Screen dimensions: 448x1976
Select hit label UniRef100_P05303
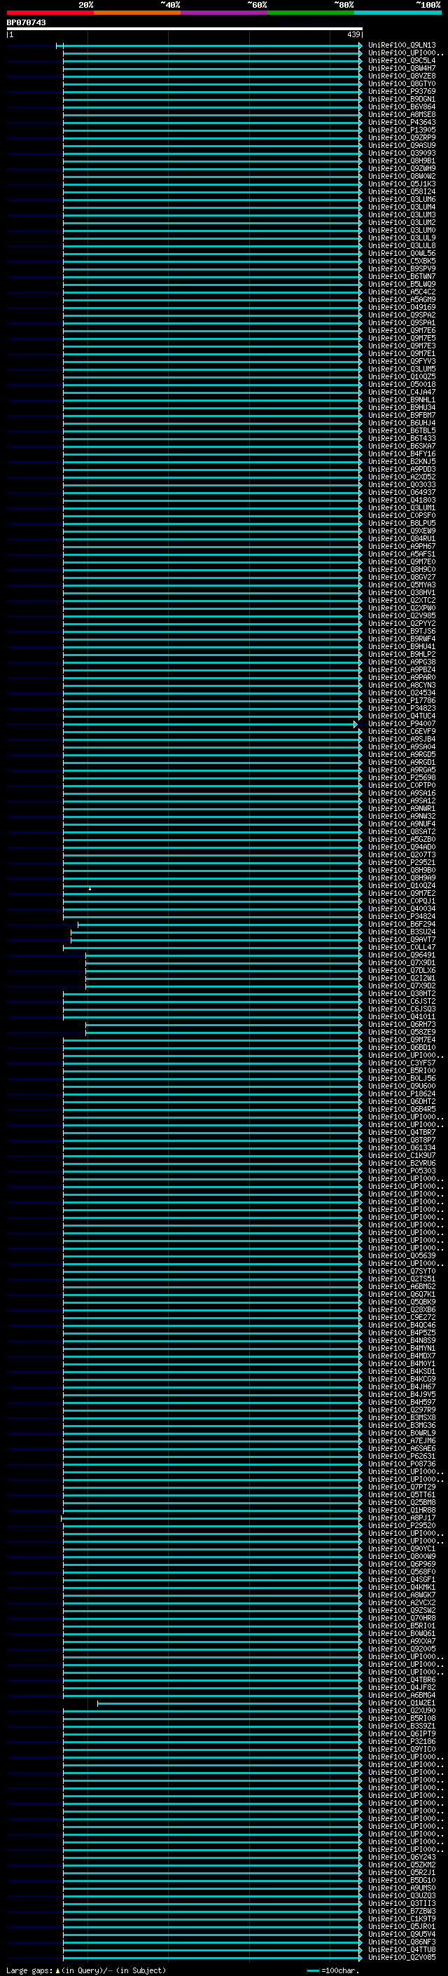pyautogui.click(x=402, y=1171)
